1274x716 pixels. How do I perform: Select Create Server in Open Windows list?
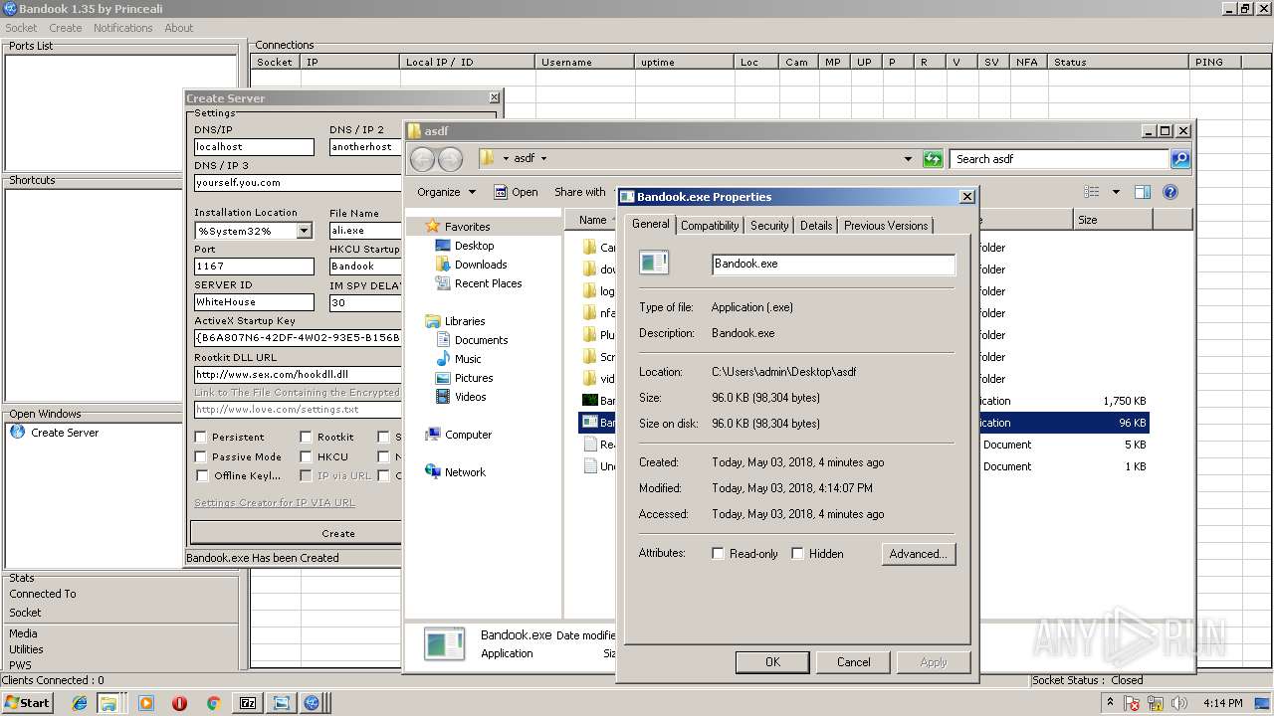tap(65, 433)
